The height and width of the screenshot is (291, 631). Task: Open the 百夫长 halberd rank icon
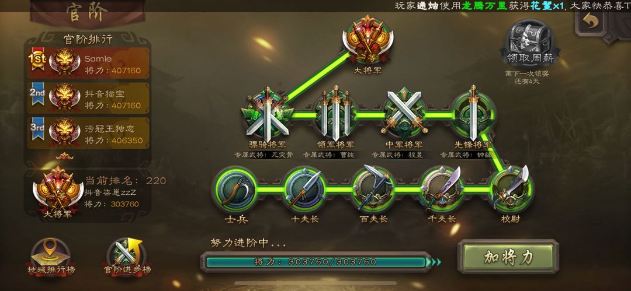373,189
